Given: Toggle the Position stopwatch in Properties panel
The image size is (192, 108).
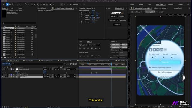Looking at the screenshot, I should (x=82, y=15).
